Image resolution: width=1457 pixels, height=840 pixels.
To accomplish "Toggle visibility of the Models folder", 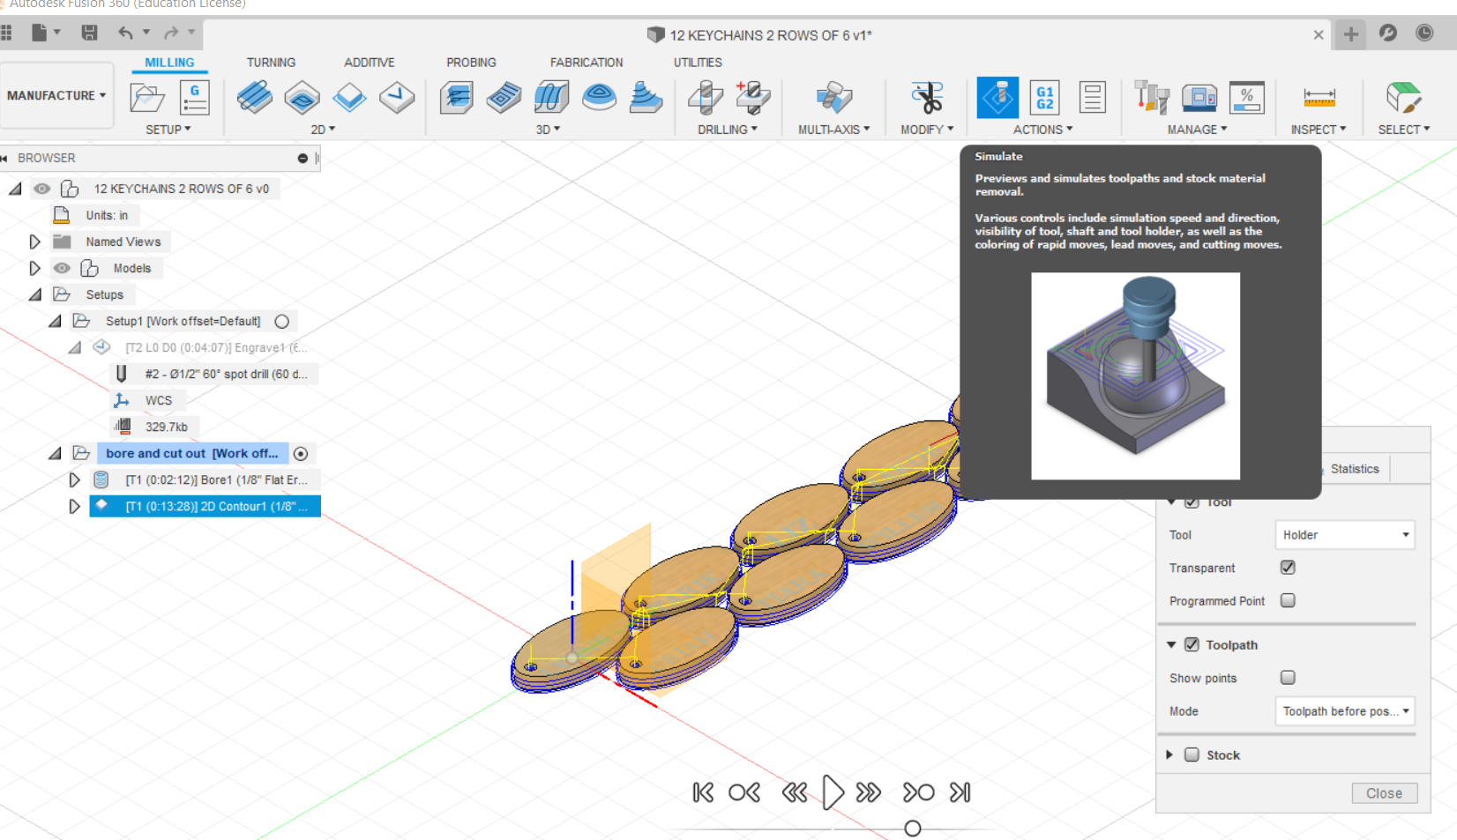I will (x=62, y=268).
